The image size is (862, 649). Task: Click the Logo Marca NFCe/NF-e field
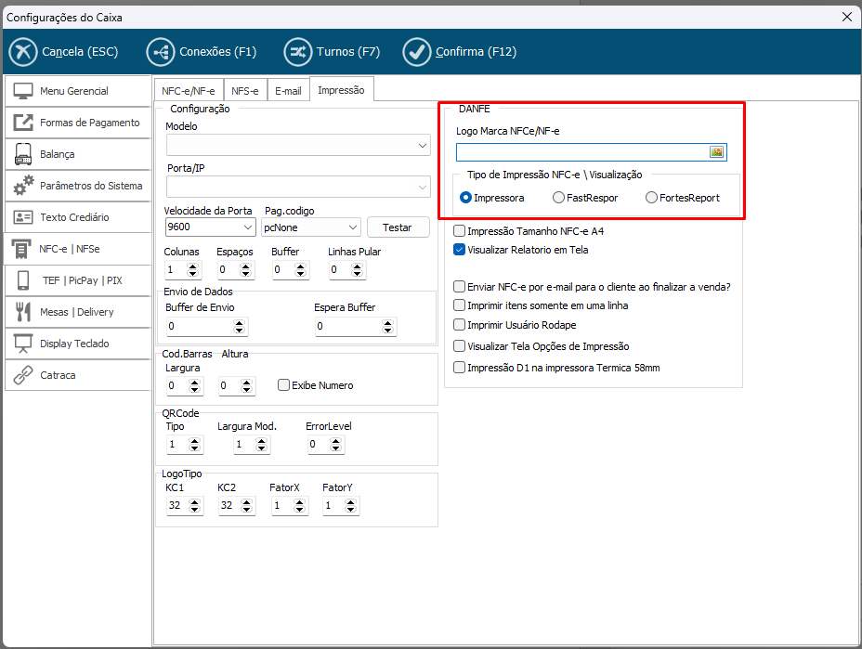click(x=581, y=152)
